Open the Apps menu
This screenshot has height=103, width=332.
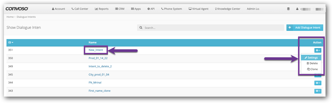[x=136, y=9]
